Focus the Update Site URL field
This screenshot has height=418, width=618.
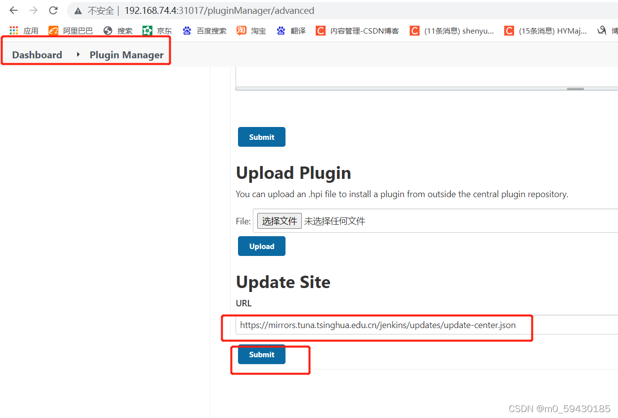pyautogui.click(x=427, y=325)
